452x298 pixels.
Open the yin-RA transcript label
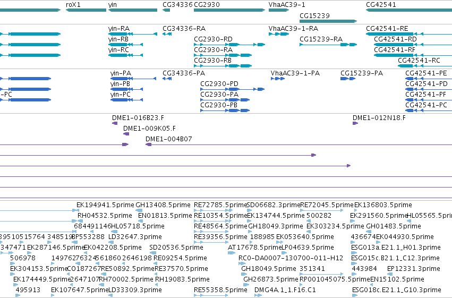tap(119, 29)
